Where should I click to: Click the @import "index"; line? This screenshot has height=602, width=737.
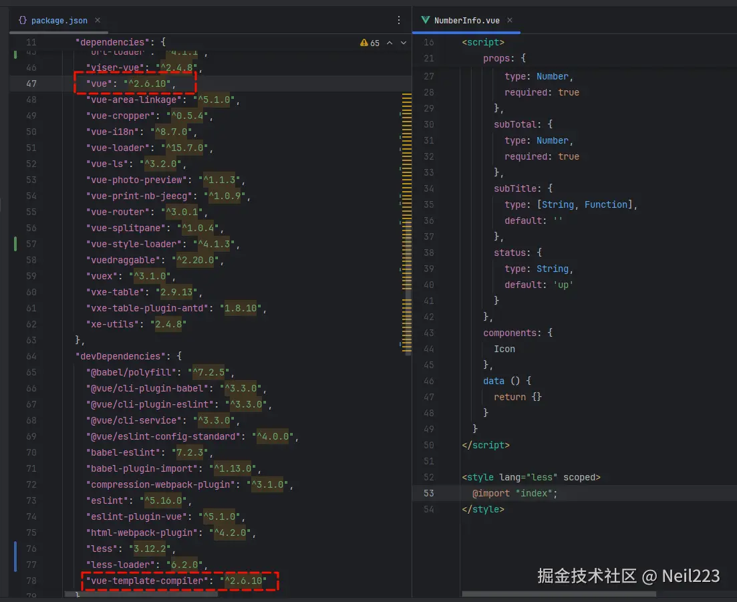(x=514, y=494)
